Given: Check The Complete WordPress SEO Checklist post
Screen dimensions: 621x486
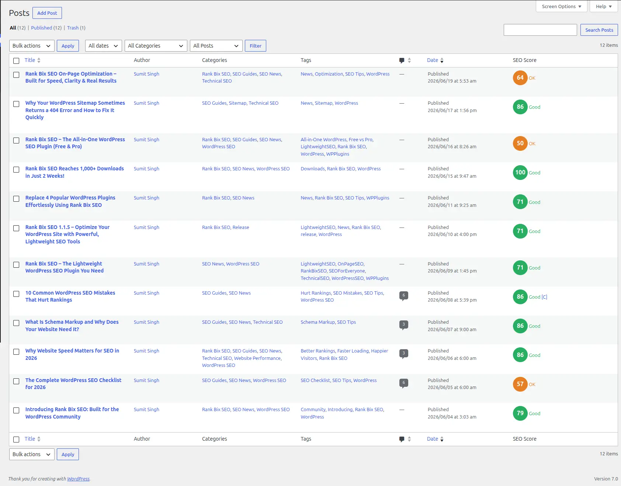Looking at the screenshot, I should (x=16, y=381).
